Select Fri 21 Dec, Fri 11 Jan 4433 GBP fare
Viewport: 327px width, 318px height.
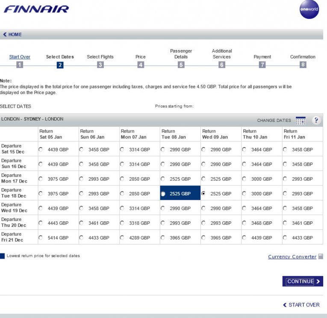pos(285,238)
